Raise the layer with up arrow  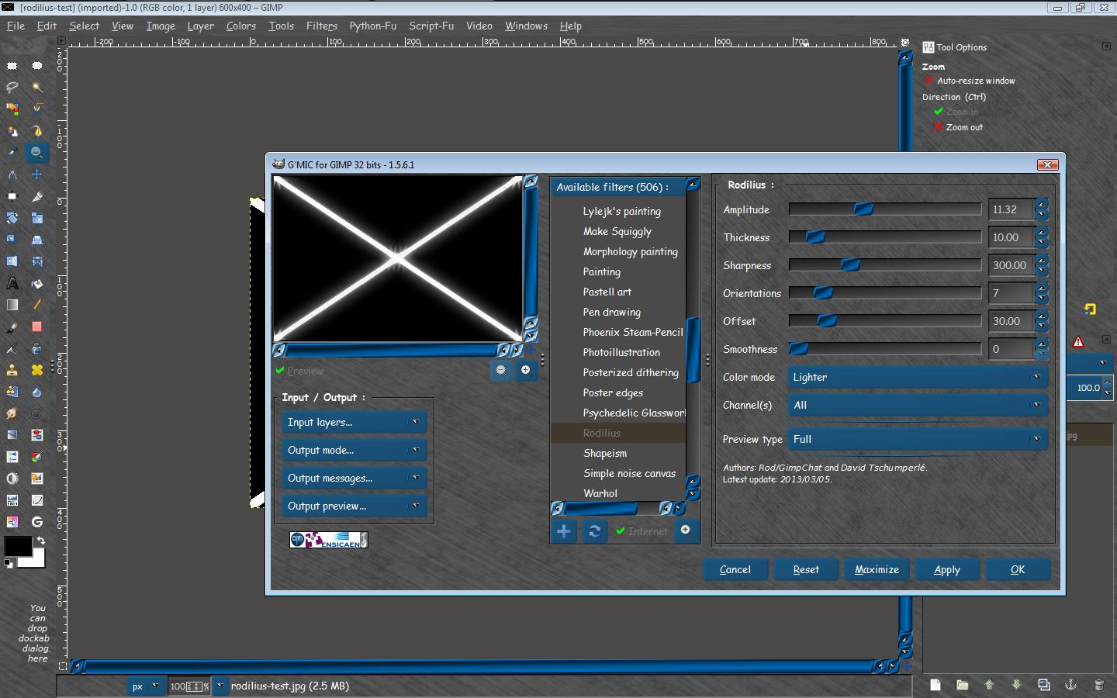(990, 685)
